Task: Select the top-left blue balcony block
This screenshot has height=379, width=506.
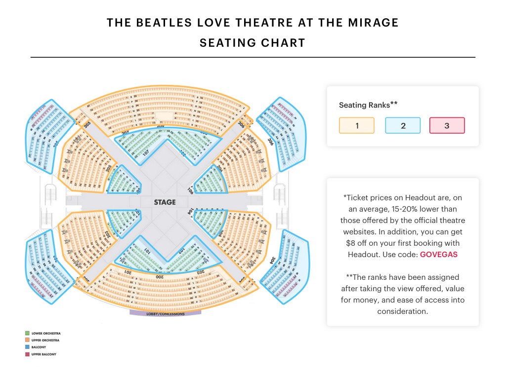Action: point(50,137)
